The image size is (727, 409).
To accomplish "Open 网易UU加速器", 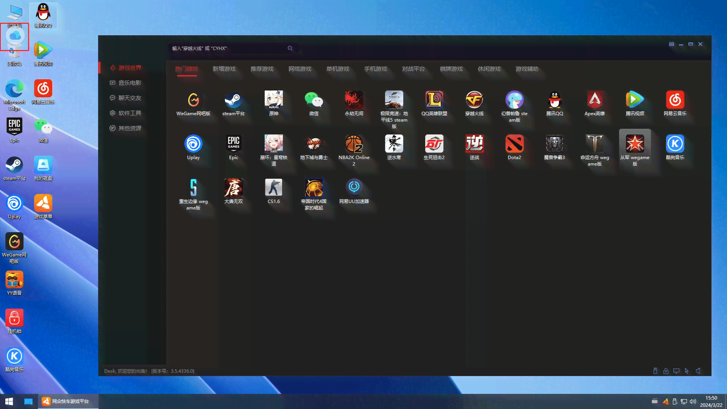I will click(x=354, y=191).
